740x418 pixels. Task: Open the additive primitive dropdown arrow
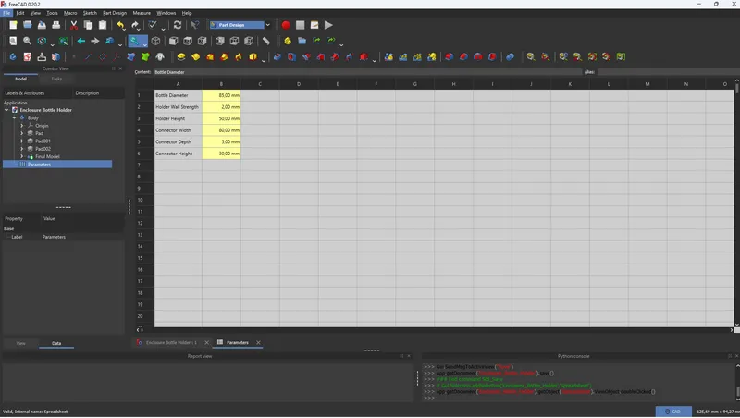pyautogui.click(x=264, y=61)
